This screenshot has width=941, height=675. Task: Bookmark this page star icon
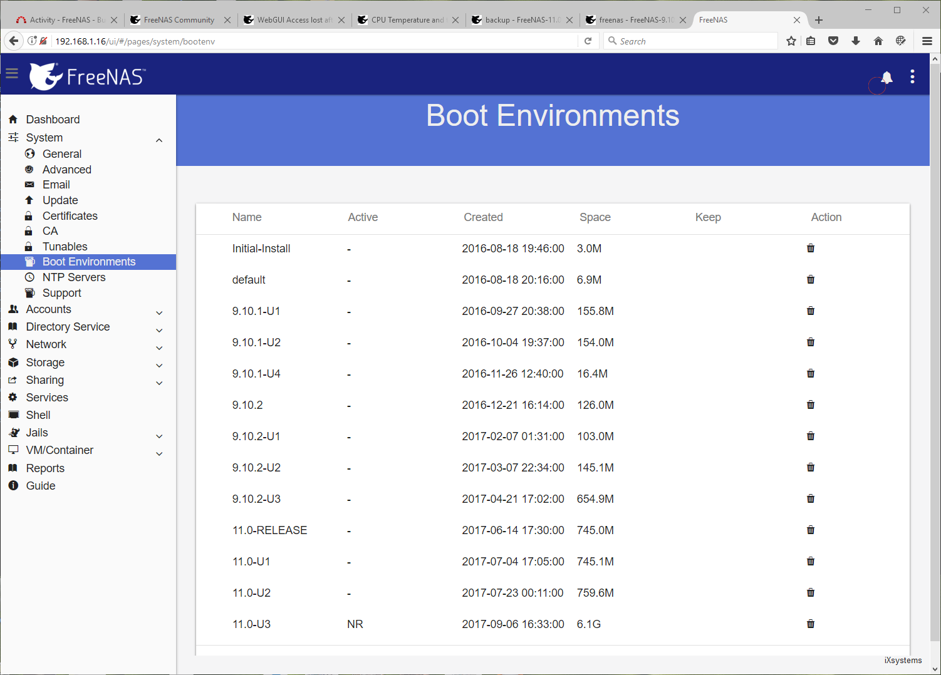tap(791, 41)
